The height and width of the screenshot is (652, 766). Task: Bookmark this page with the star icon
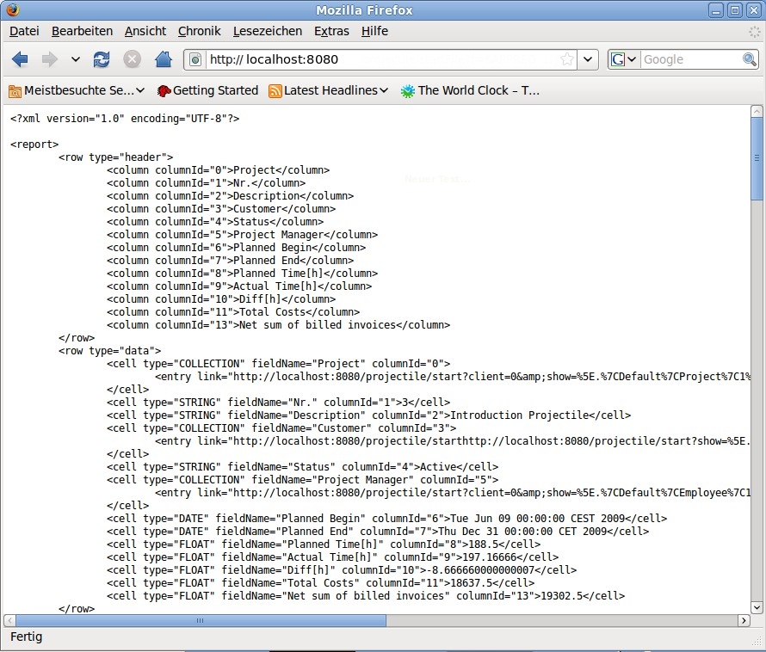click(x=566, y=59)
